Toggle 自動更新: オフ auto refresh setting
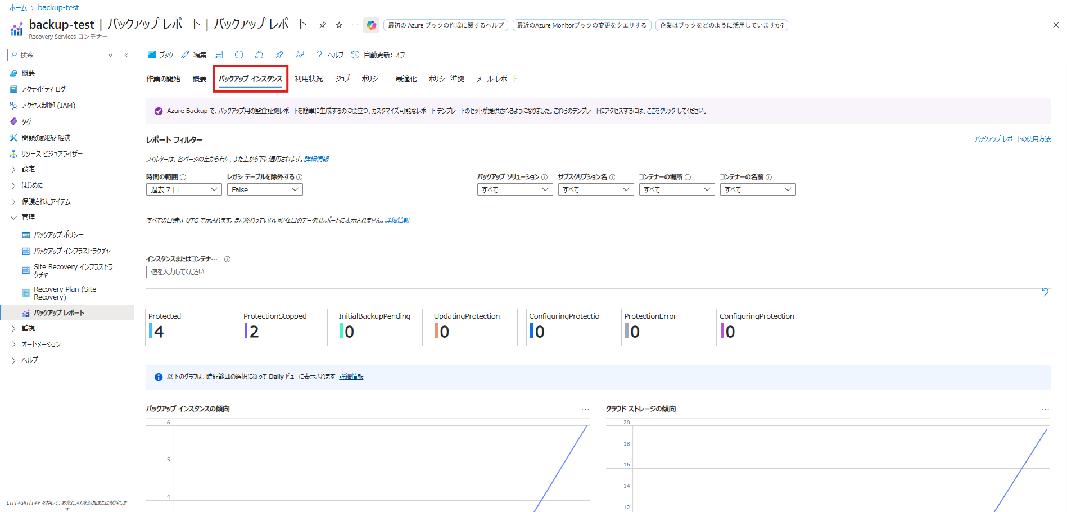 378,55
